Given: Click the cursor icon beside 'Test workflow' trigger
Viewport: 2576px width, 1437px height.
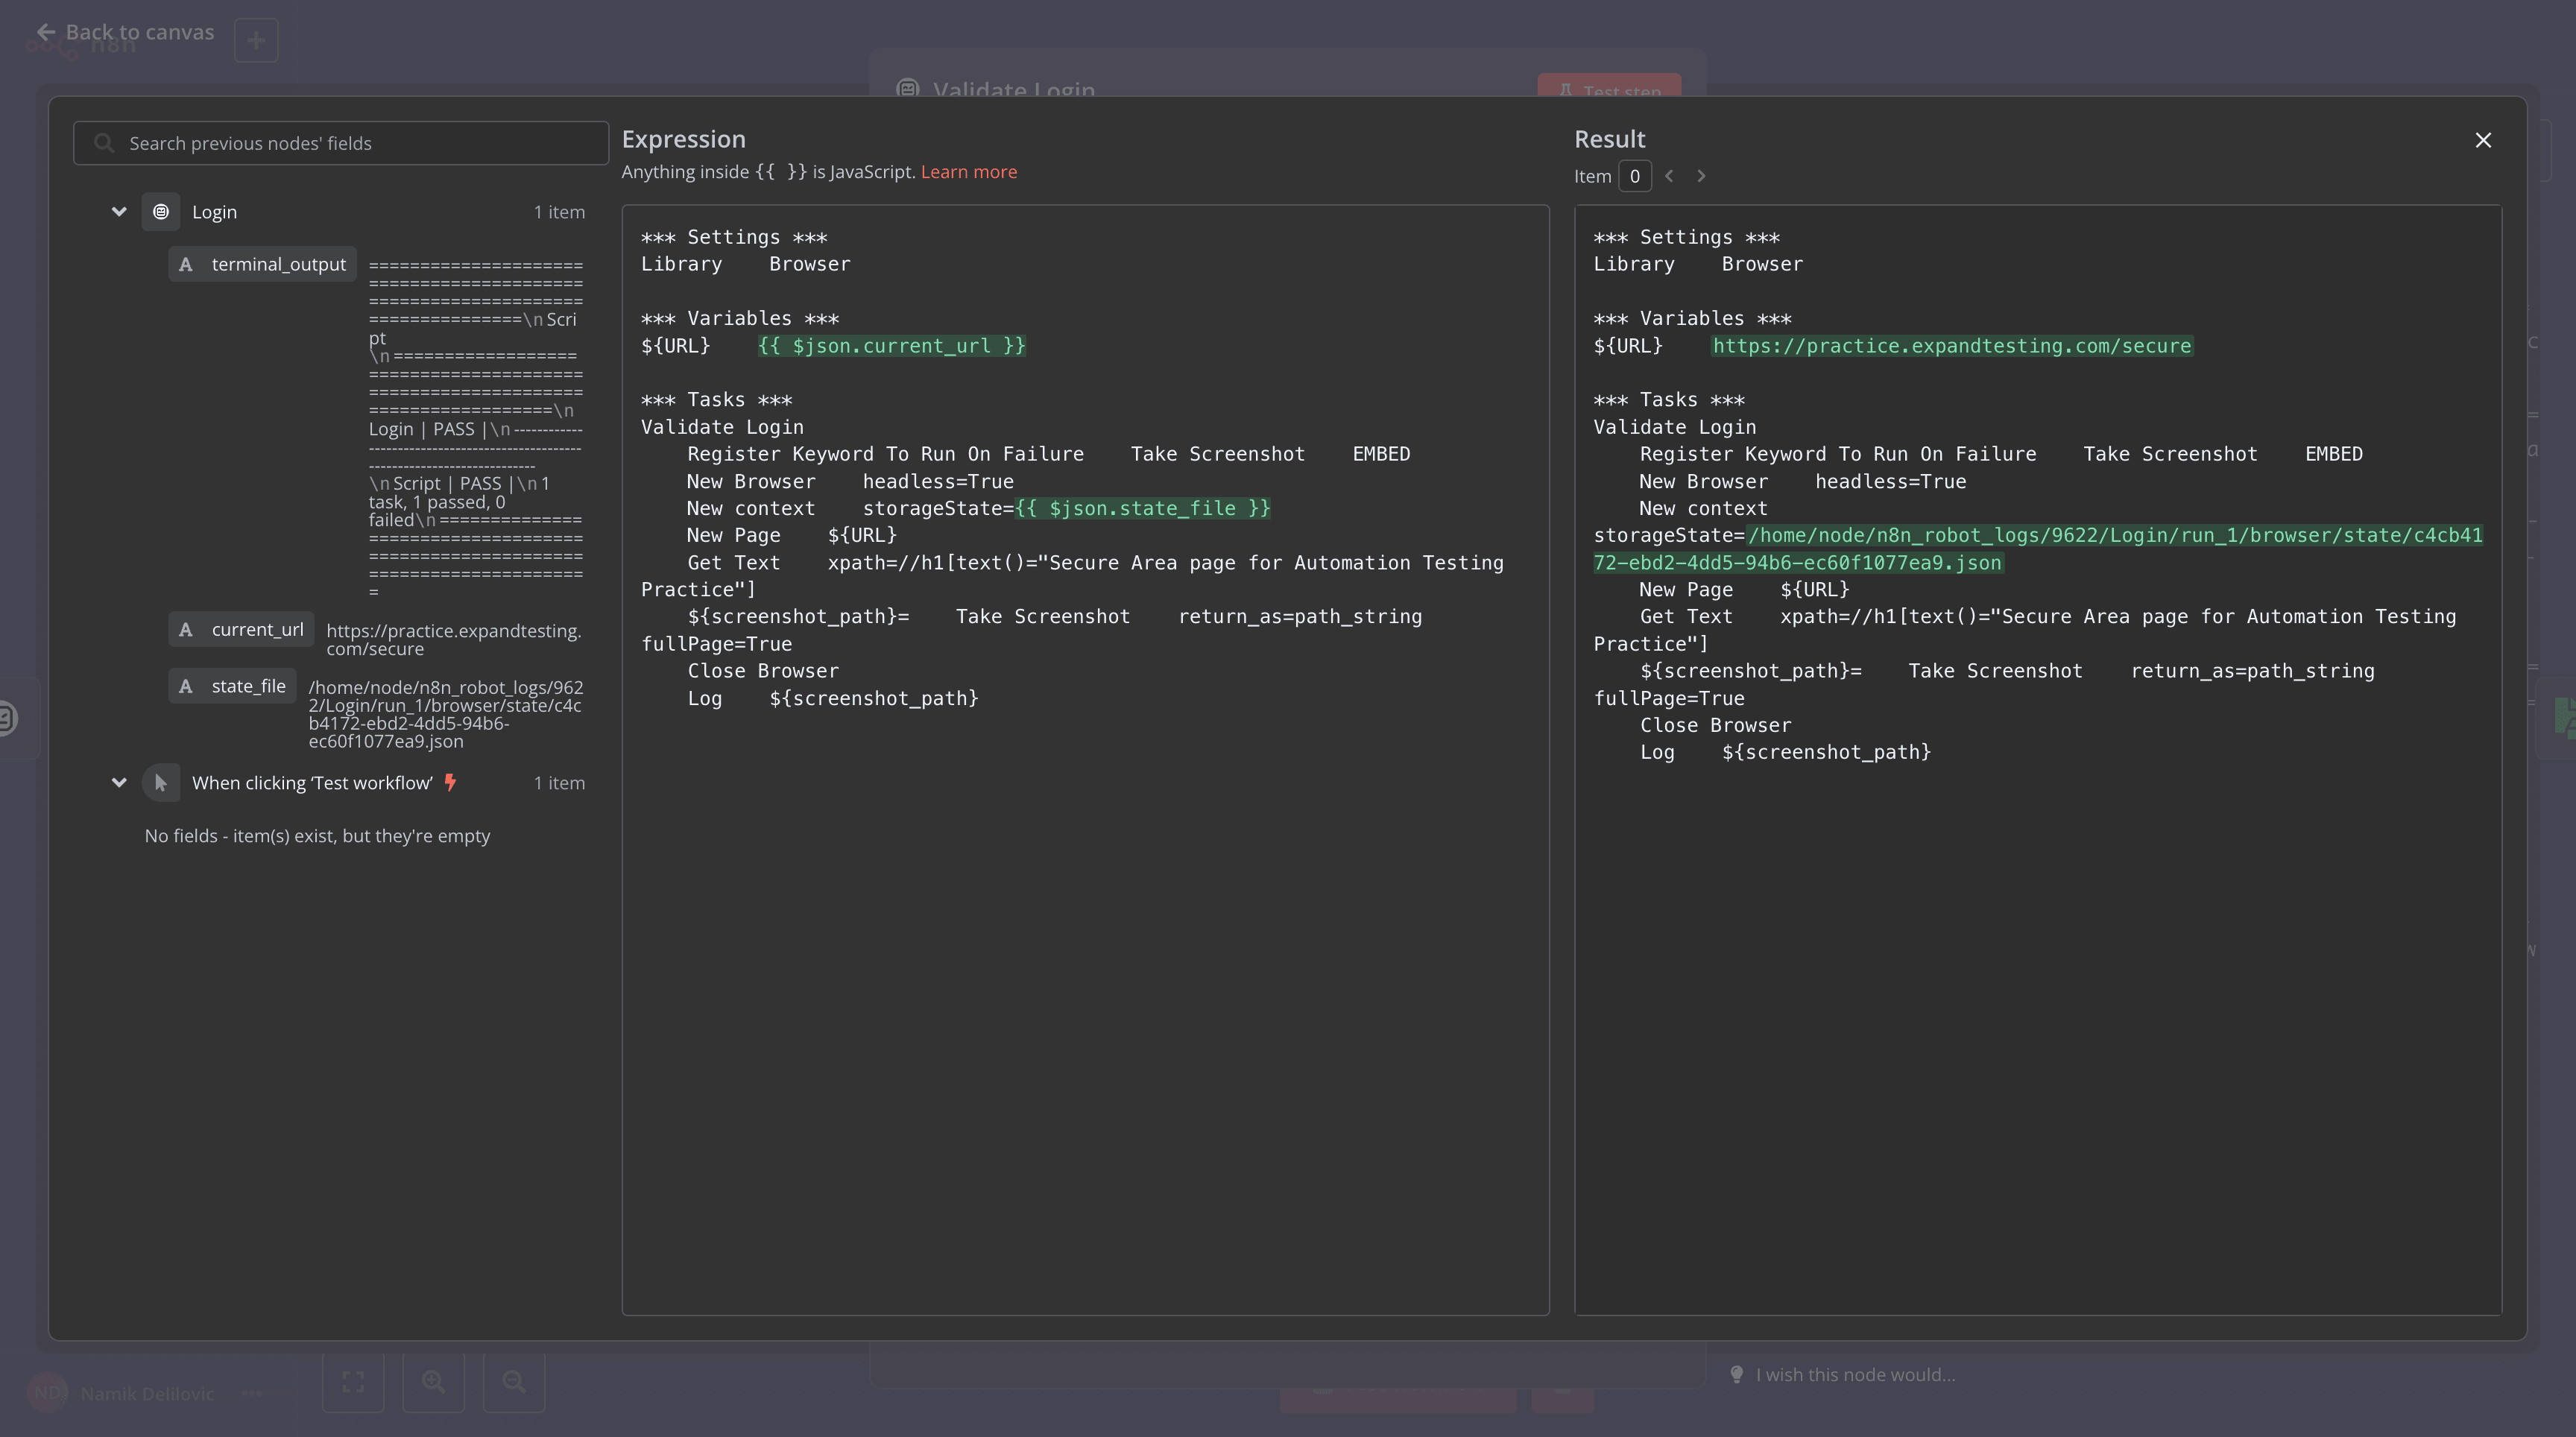Looking at the screenshot, I should [x=161, y=783].
